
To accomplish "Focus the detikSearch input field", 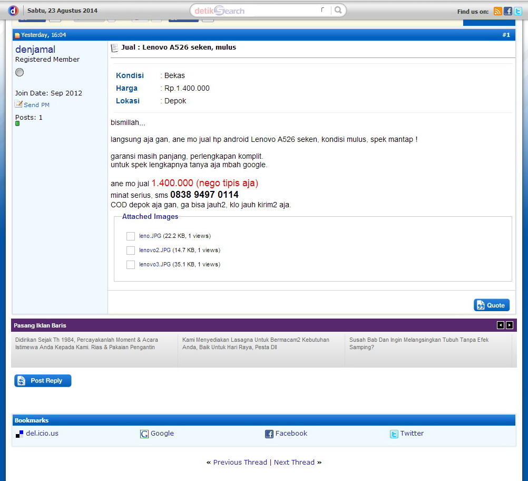I will click(x=259, y=11).
